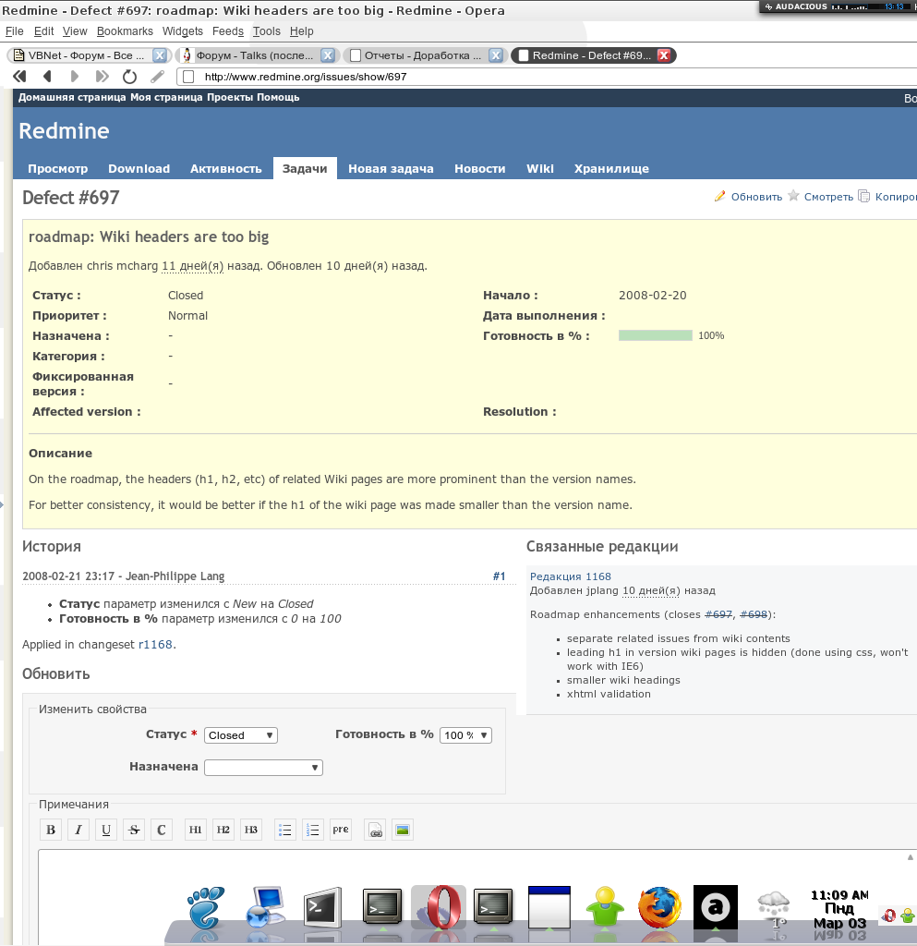This screenshot has width=917, height=946.
Task: Open Audacious player from dock
Action: 716,907
